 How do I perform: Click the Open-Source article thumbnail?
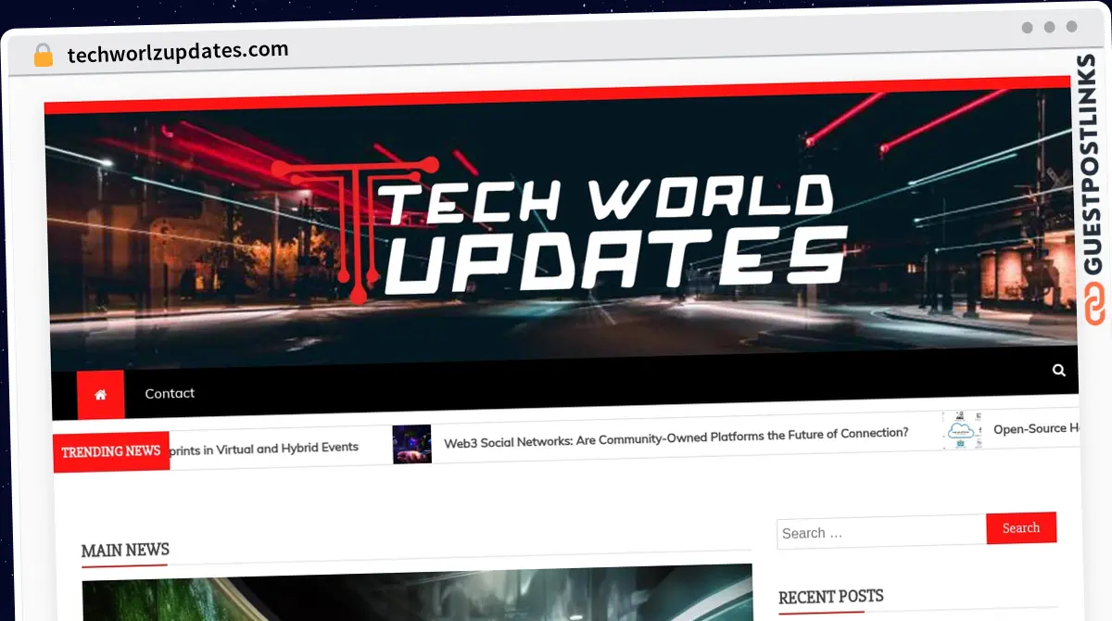click(963, 430)
